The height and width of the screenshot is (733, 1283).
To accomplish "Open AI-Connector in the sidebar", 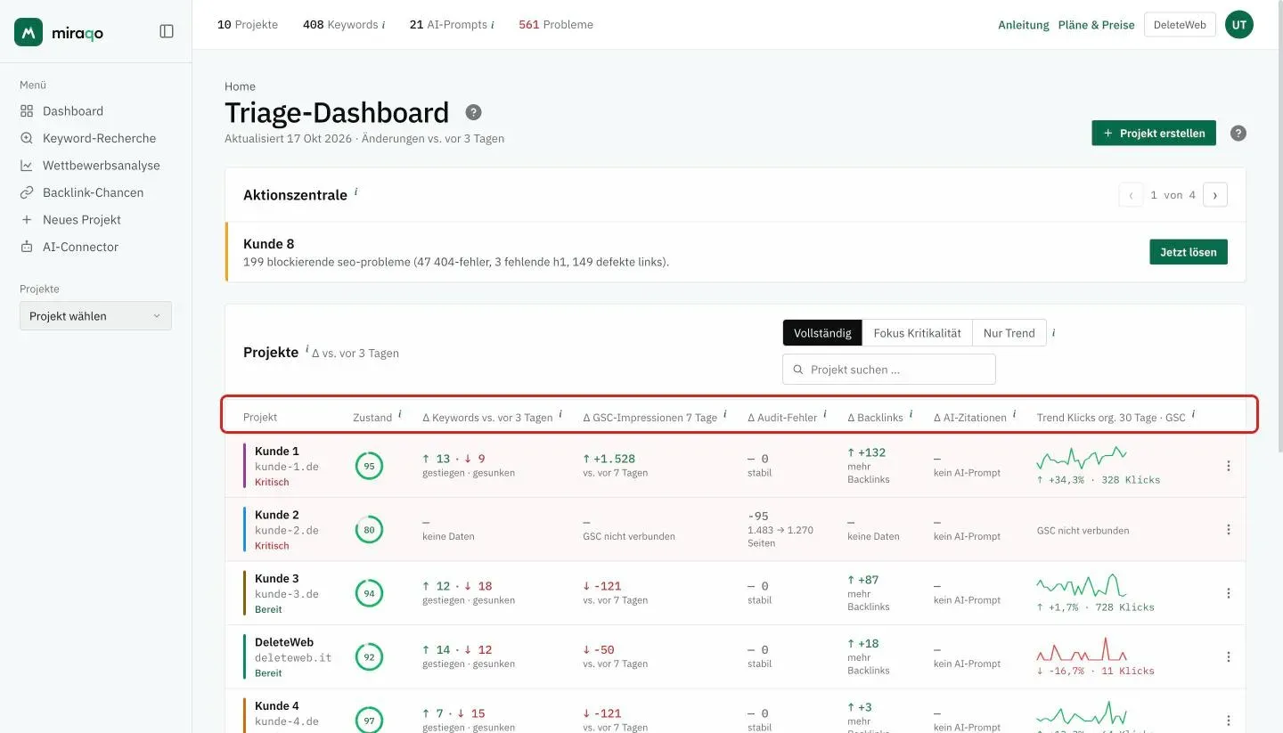I will (69, 247).
